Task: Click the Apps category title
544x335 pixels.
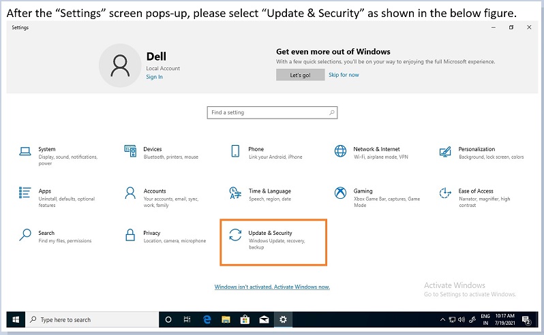Action: (45, 191)
